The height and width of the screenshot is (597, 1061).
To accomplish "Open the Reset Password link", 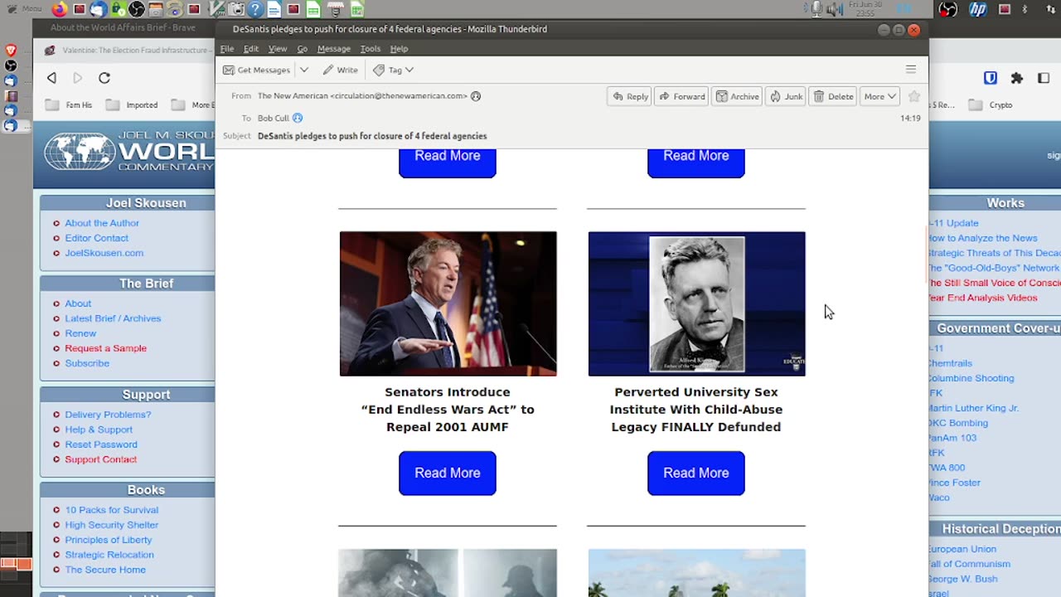I will pos(101,444).
